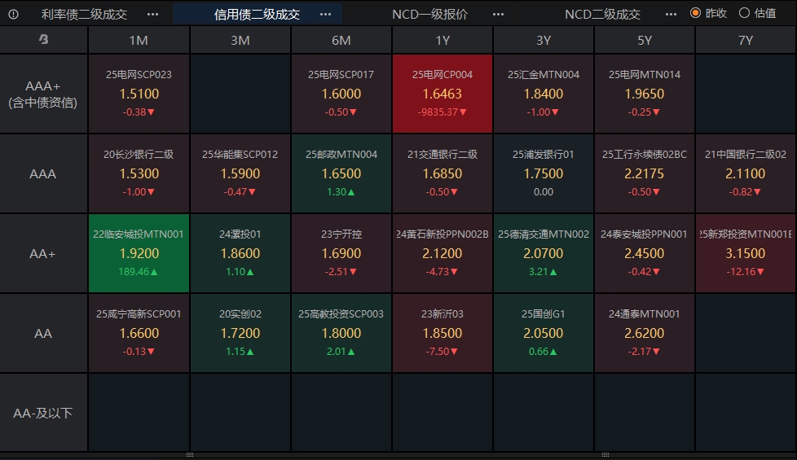Select the 估值 radio option
This screenshot has height=460, width=797.
[744, 13]
